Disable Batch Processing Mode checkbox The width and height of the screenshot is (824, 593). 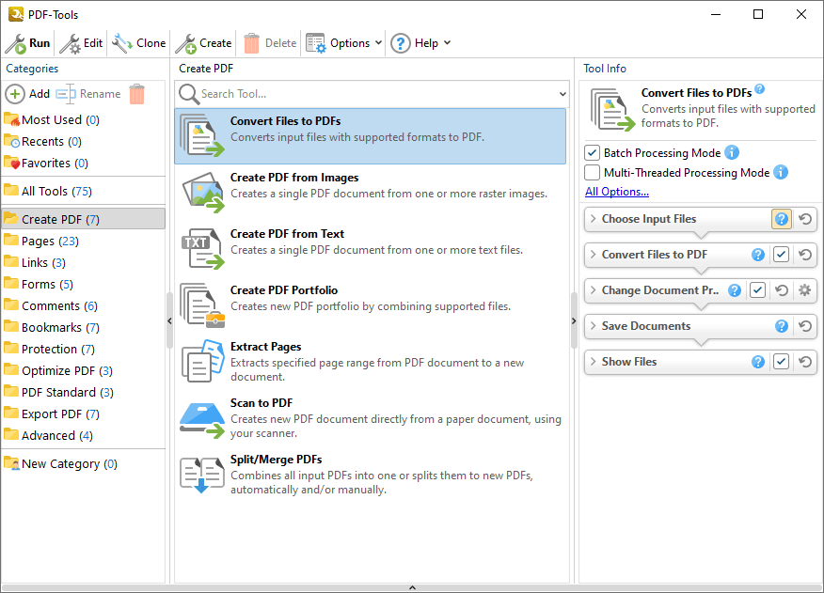(x=592, y=152)
